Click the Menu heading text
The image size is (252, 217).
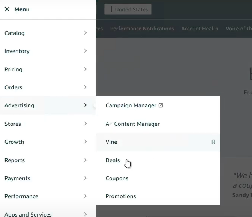(22, 9)
